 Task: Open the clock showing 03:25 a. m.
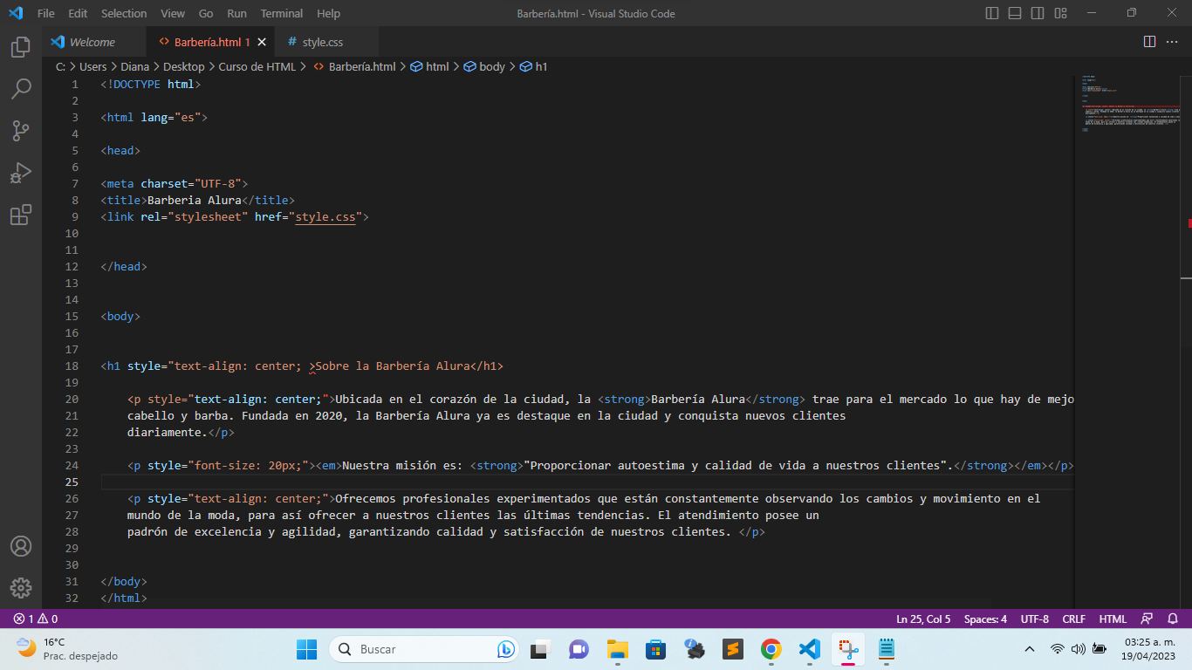point(1149,649)
